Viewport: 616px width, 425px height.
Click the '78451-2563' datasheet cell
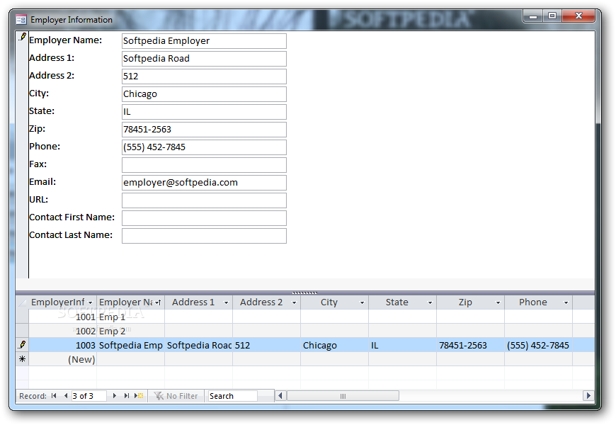[470, 345]
